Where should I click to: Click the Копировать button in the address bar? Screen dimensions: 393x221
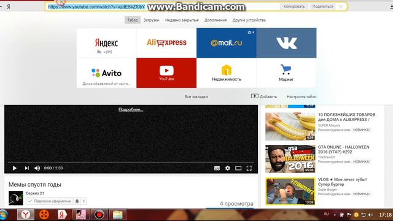(294, 7)
